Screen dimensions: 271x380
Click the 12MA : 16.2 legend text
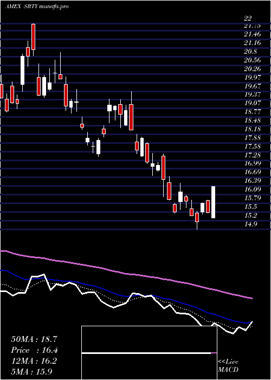(x=34, y=360)
